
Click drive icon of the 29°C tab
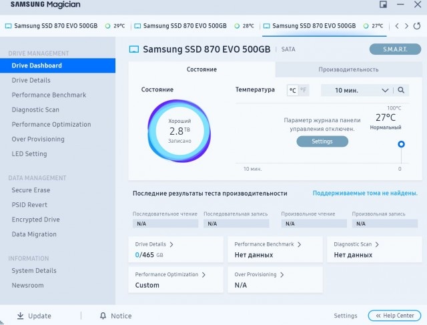(9, 26)
